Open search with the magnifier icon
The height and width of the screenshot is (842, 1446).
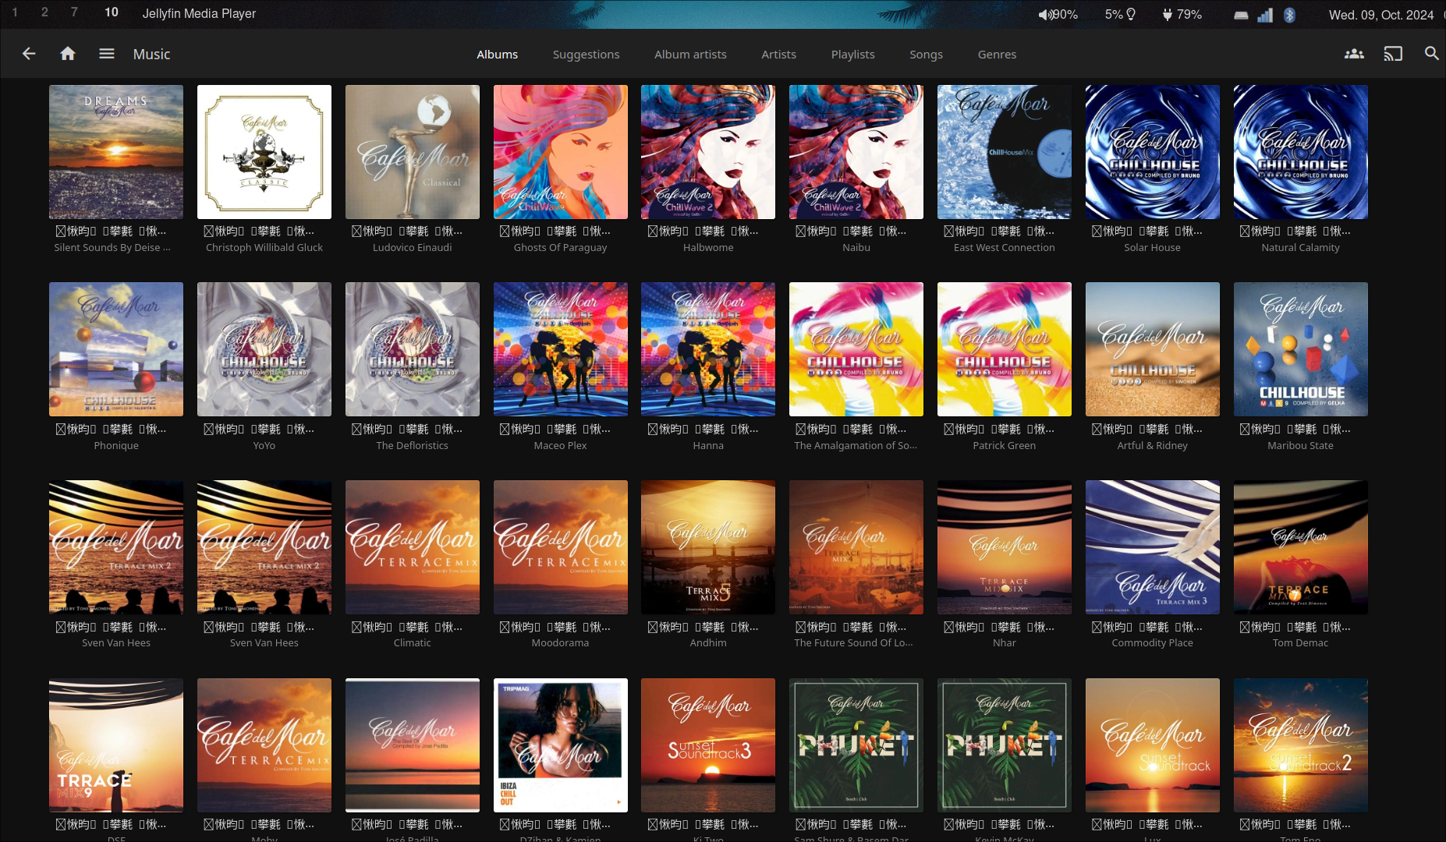pos(1431,54)
